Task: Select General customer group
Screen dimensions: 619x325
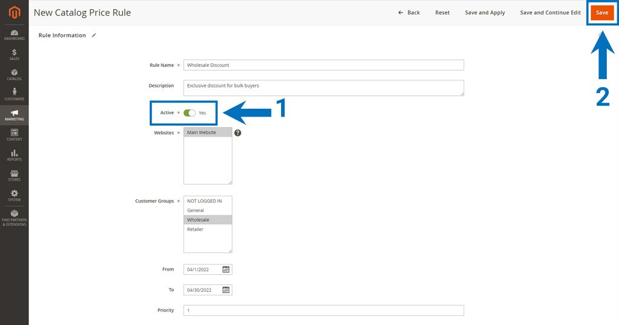Action: 208,211
